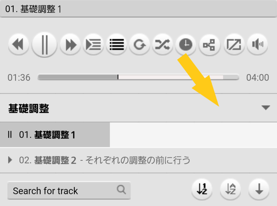Toggle the repeat loop icon
The height and width of the screenshot is (206, 277).
[x=140, y=44]
